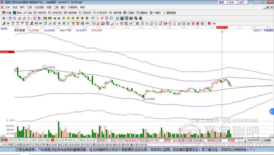Expand the candlestick style dropdown arrow
The image size is (274, 155).
pyautogui.click(x=31, y=18)
